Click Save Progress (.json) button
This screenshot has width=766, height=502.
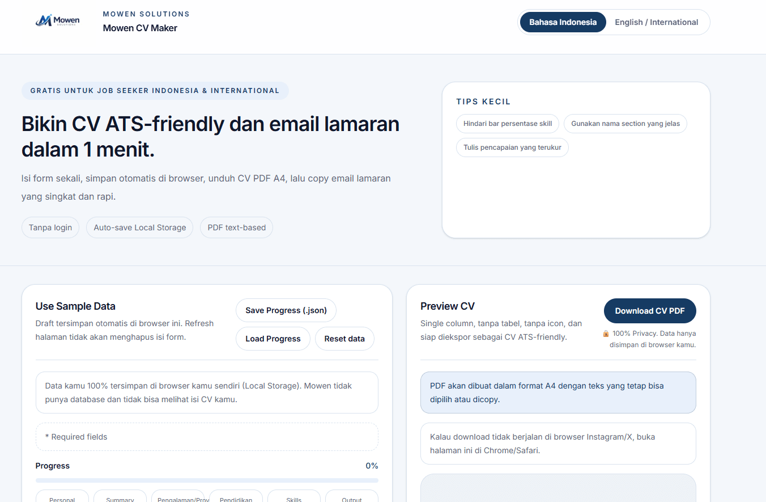(286, 310)
